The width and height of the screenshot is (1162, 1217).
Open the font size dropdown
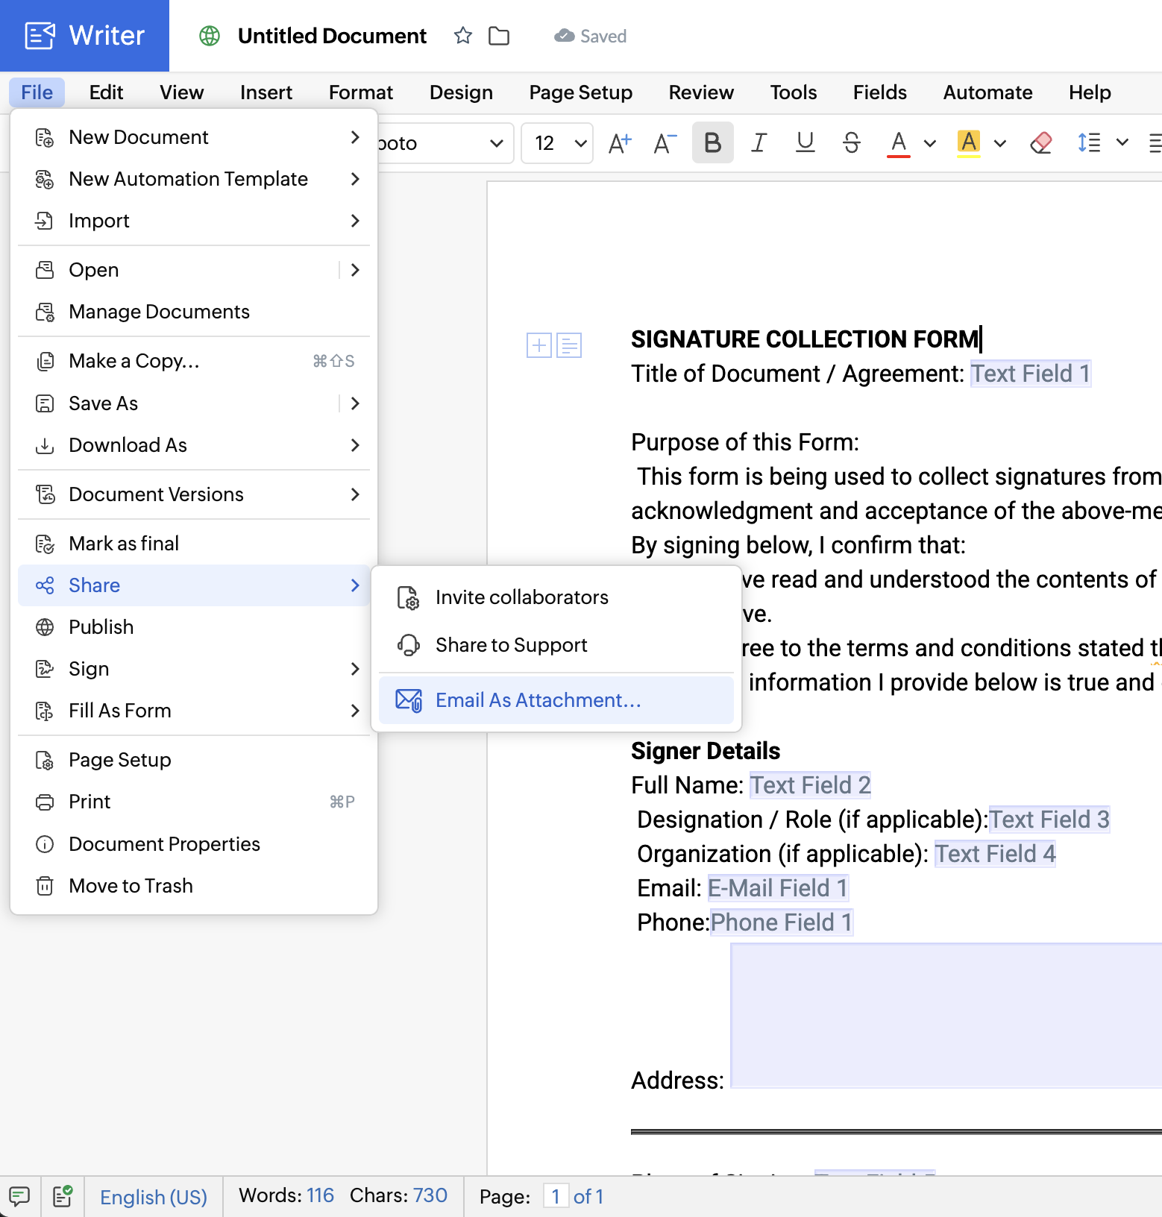tap(556, 142)
